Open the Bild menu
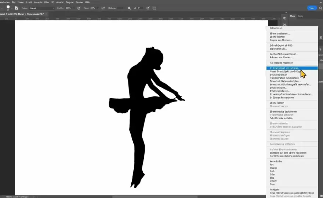This screenshot has height=198, width=323. pyautogui.click(x=13, y=2)
